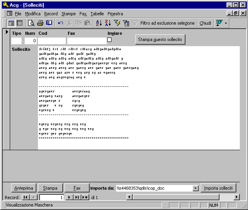248x210 pixels.
Task: Go to last record
Action: click(77, 197)
